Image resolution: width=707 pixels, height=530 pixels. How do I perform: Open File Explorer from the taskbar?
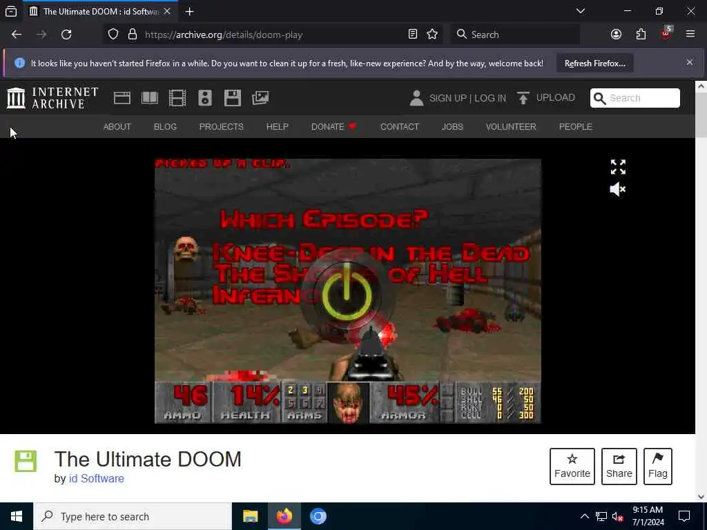250,516
